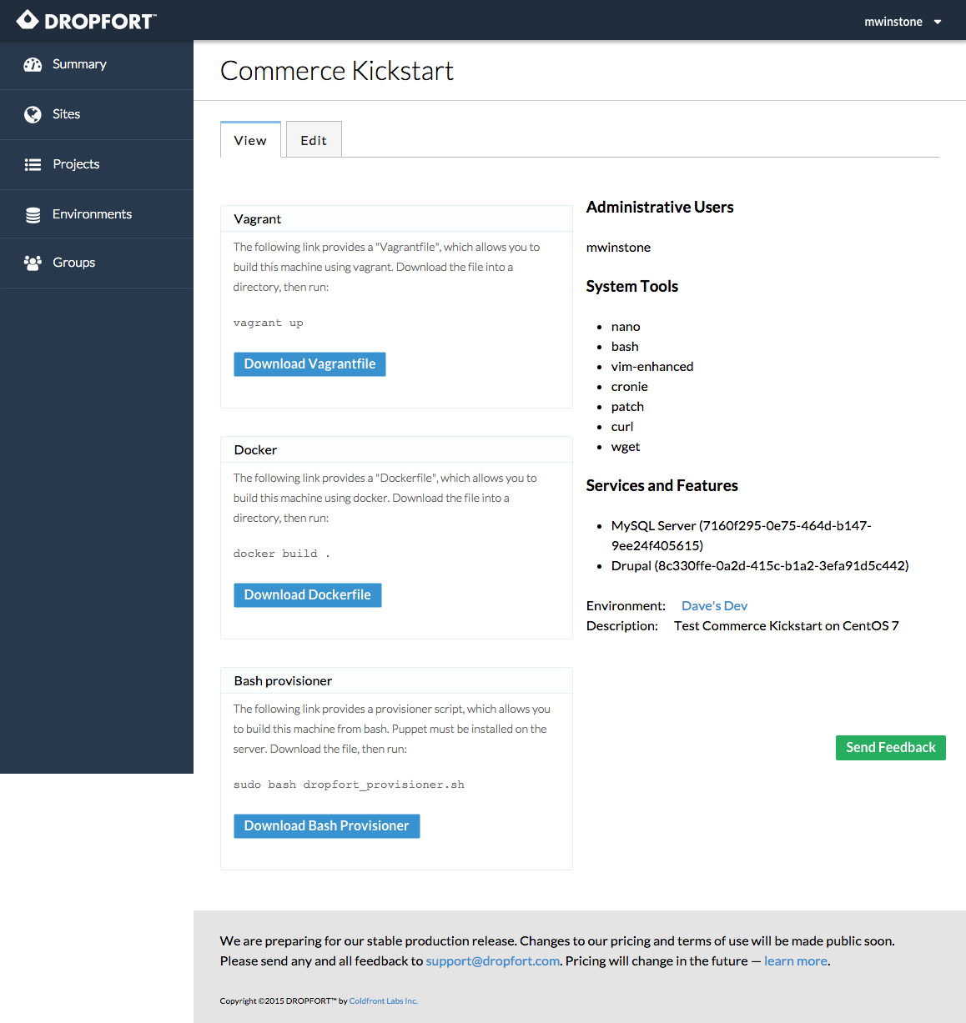This screenshot has height=1023, width=966.
Task: Click the Download Dockerfile button
Action: click(x=307, y=595)
